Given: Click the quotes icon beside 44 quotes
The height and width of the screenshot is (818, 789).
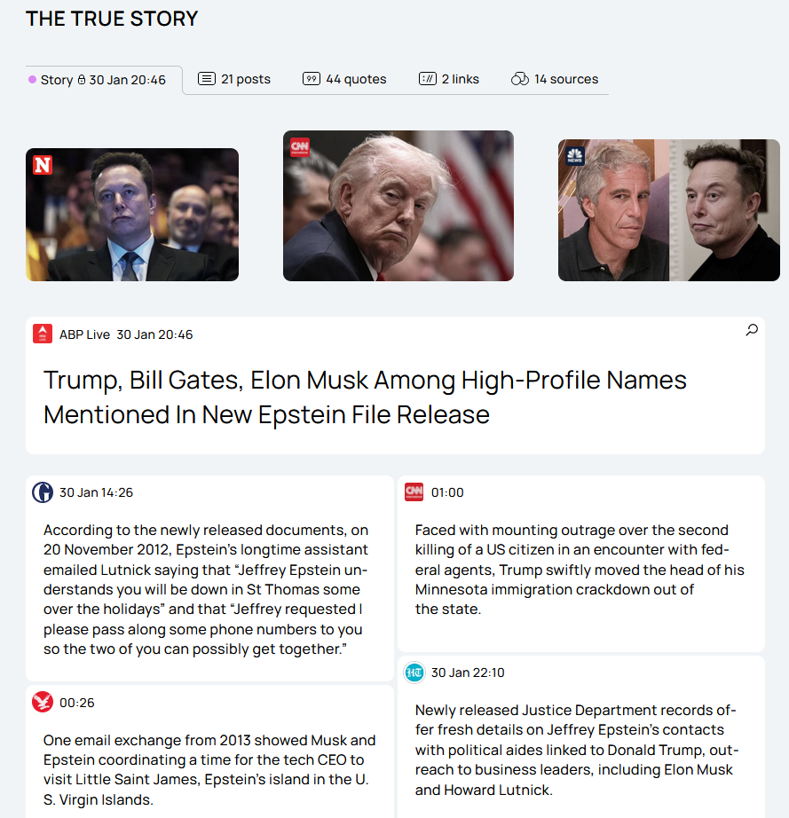Looking at the screenshot, I should (312, 79).
